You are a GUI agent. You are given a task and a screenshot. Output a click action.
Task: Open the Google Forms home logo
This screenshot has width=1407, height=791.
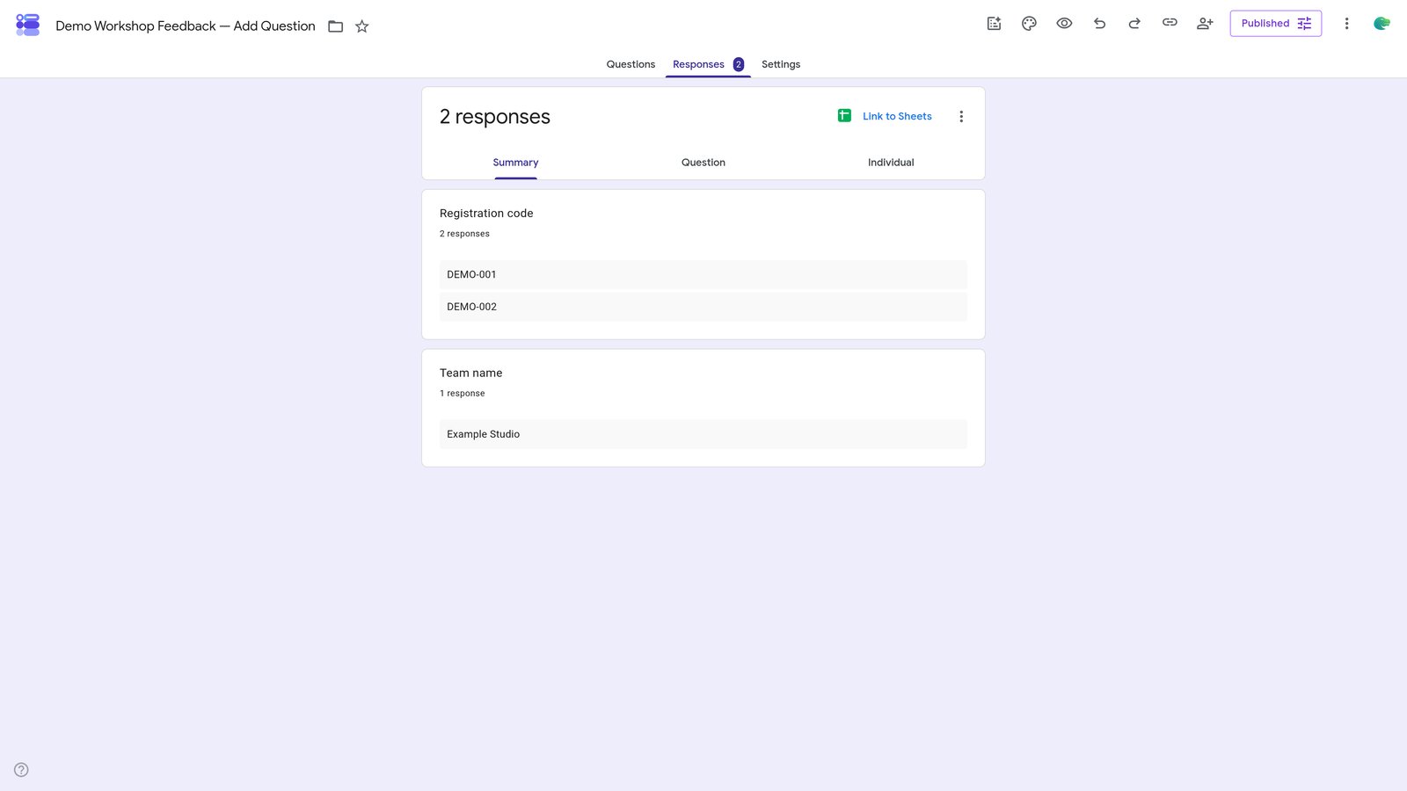(28, 25)
